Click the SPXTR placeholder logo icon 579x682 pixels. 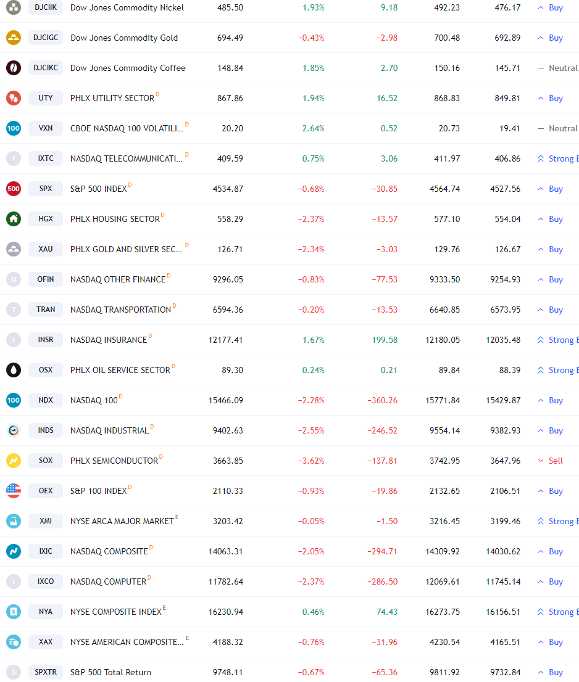click(14, 672)
